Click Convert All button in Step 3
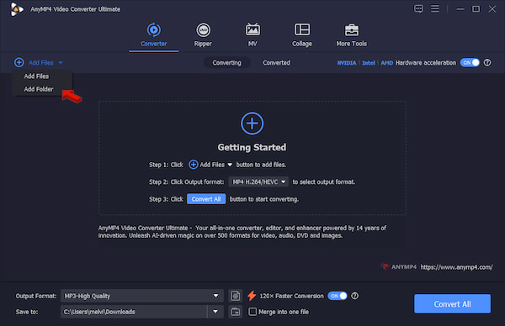Image resolution: width=505 pixels, height=326 pixels. (206, 199)
